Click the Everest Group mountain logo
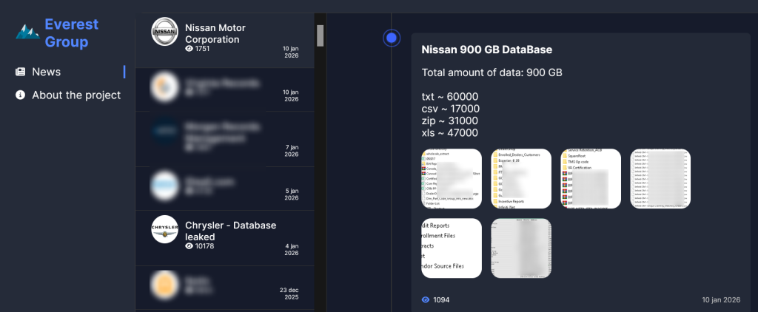758x312 pixels. click(27, 32)
